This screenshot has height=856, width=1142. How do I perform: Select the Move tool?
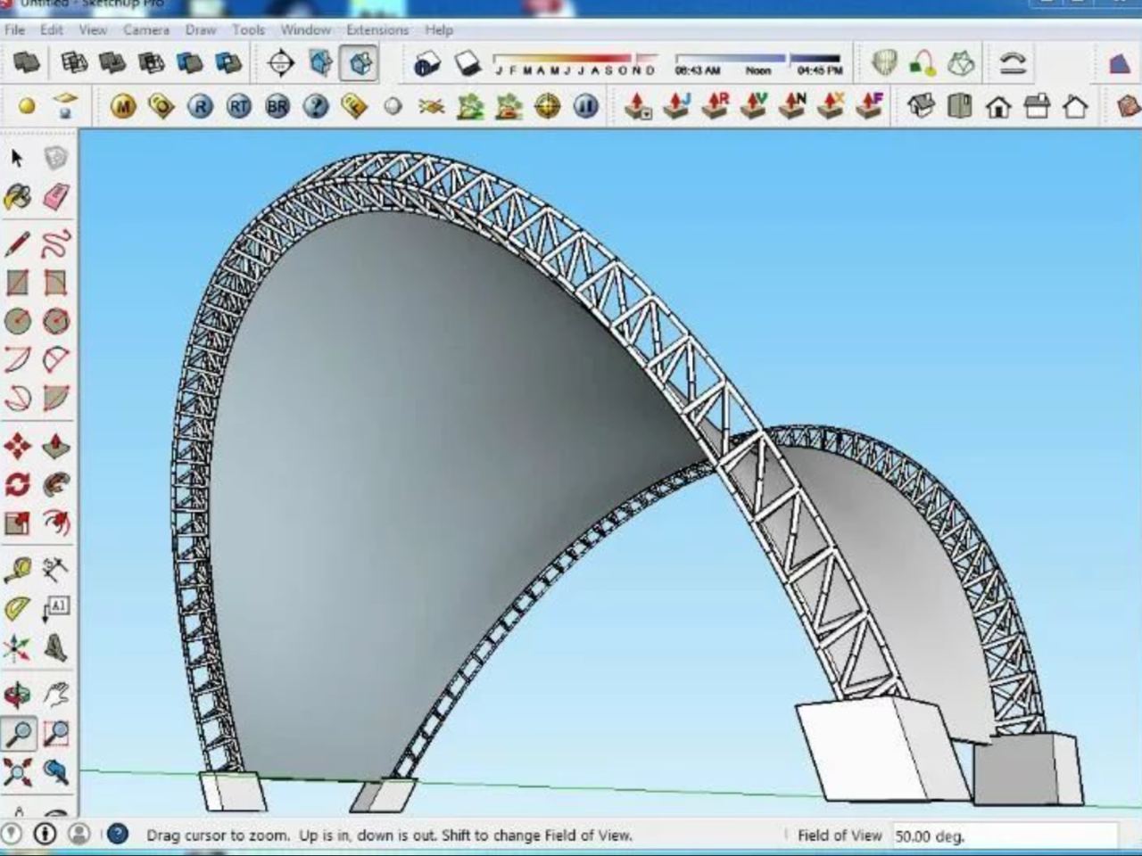point(17,445)
